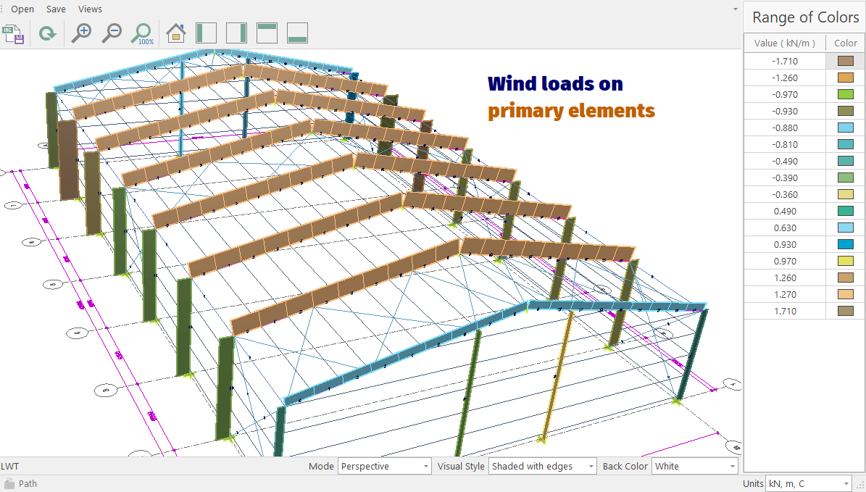Click the Value (kN/m) column header
This screenshot has width=866, height=492.
click(x=785, y=43)
